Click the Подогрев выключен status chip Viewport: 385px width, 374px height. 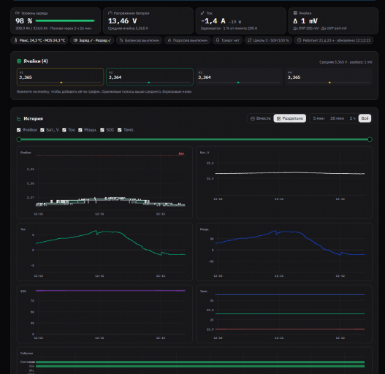[x=187, y=40]
